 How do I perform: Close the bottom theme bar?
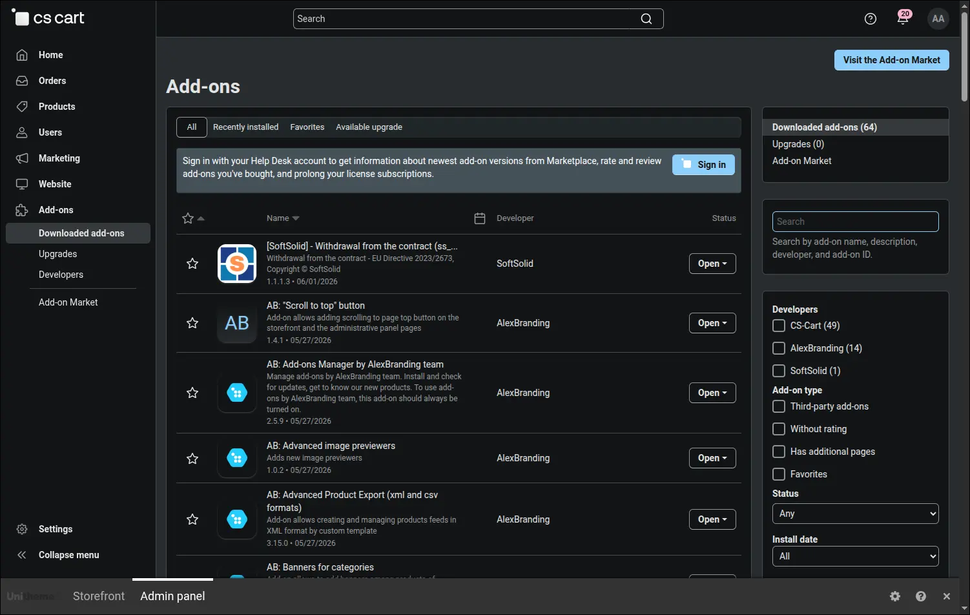[947, 596]
